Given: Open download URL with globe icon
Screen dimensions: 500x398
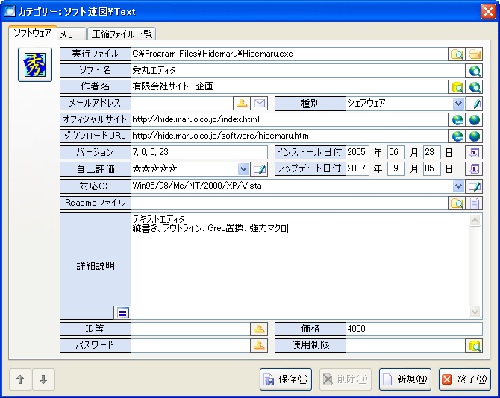Looking at the screenshot, I should [474, 136].
